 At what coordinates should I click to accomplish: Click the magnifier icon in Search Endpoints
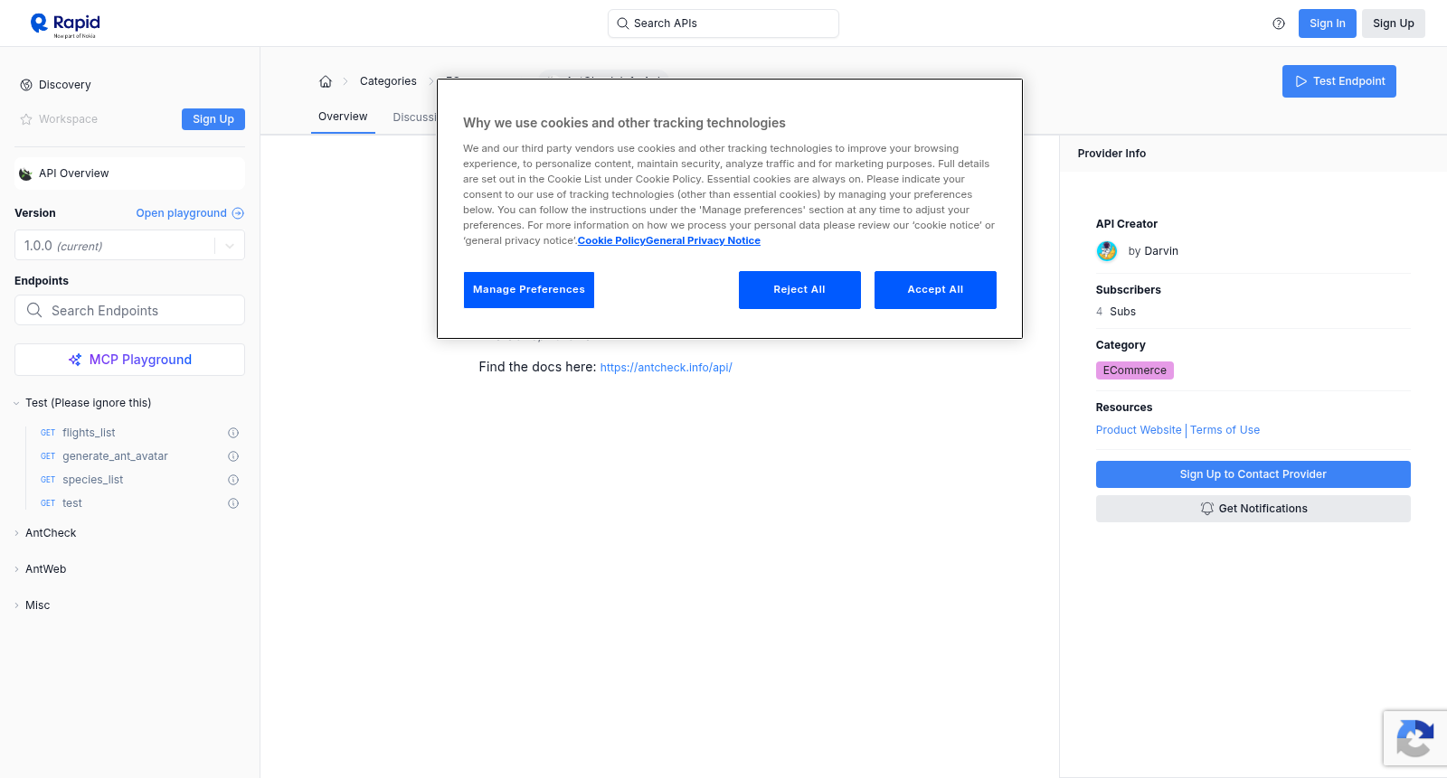tap(34, 310)
